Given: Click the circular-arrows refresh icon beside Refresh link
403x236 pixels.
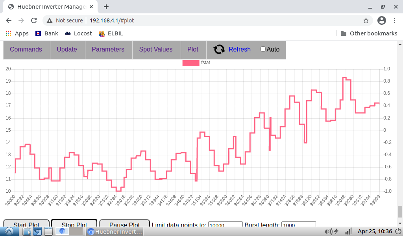Looking at the screenshot, I should pyautogui.click(x=219, y=50).
